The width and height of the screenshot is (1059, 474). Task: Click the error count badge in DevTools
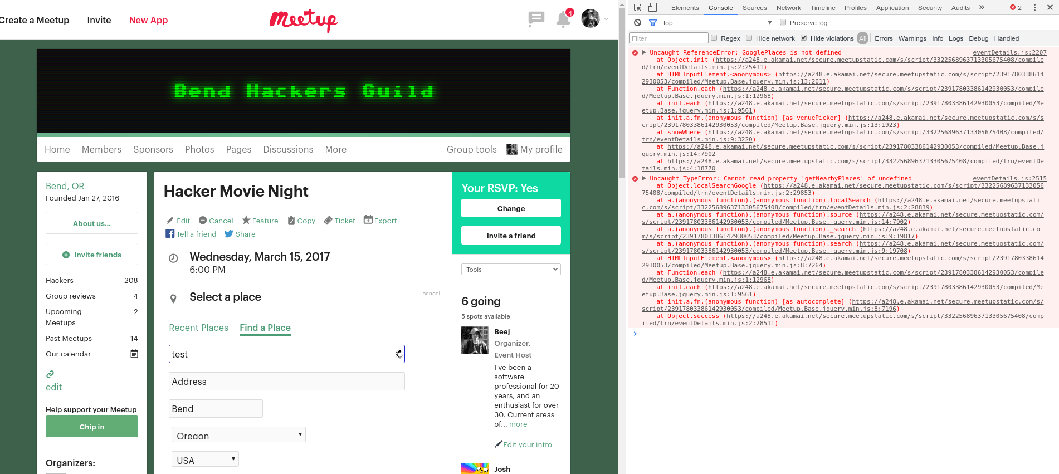1016,7
